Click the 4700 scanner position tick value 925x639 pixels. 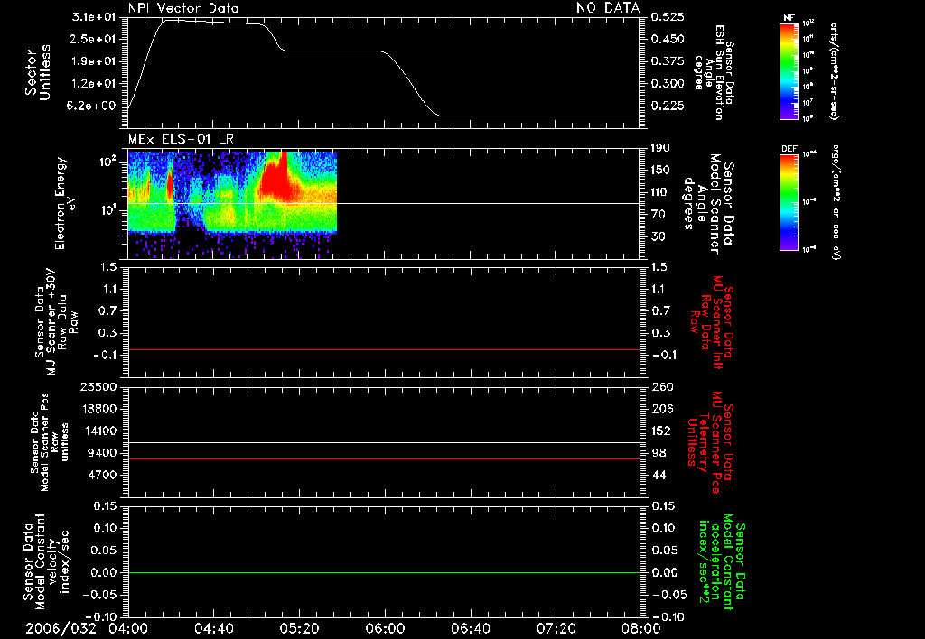click(x=102, y=475)
